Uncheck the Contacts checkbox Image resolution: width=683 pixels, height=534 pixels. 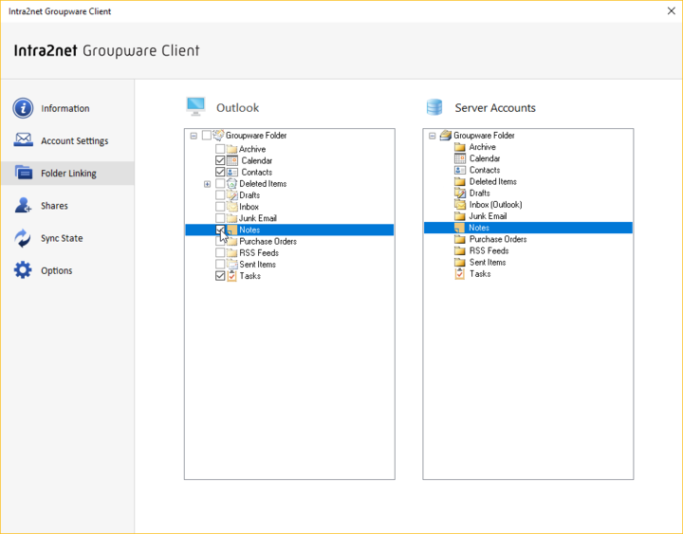tap(220, 172)
